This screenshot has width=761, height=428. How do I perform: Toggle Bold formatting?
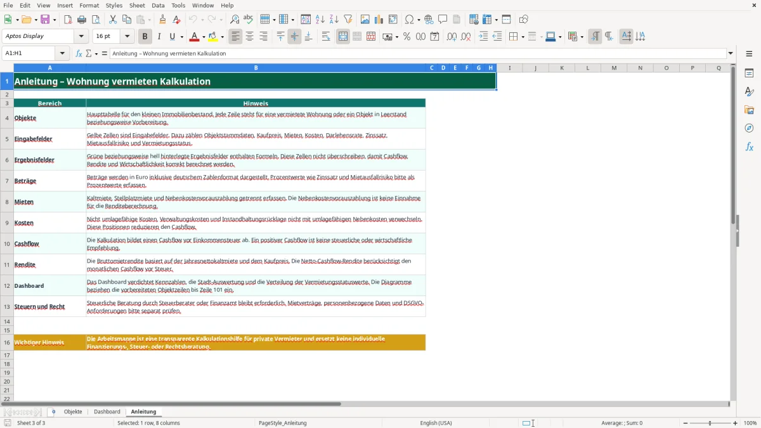point(145,37)
